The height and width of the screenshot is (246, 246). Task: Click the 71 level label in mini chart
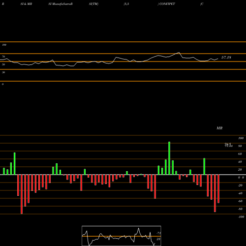[x=158, y=233]
